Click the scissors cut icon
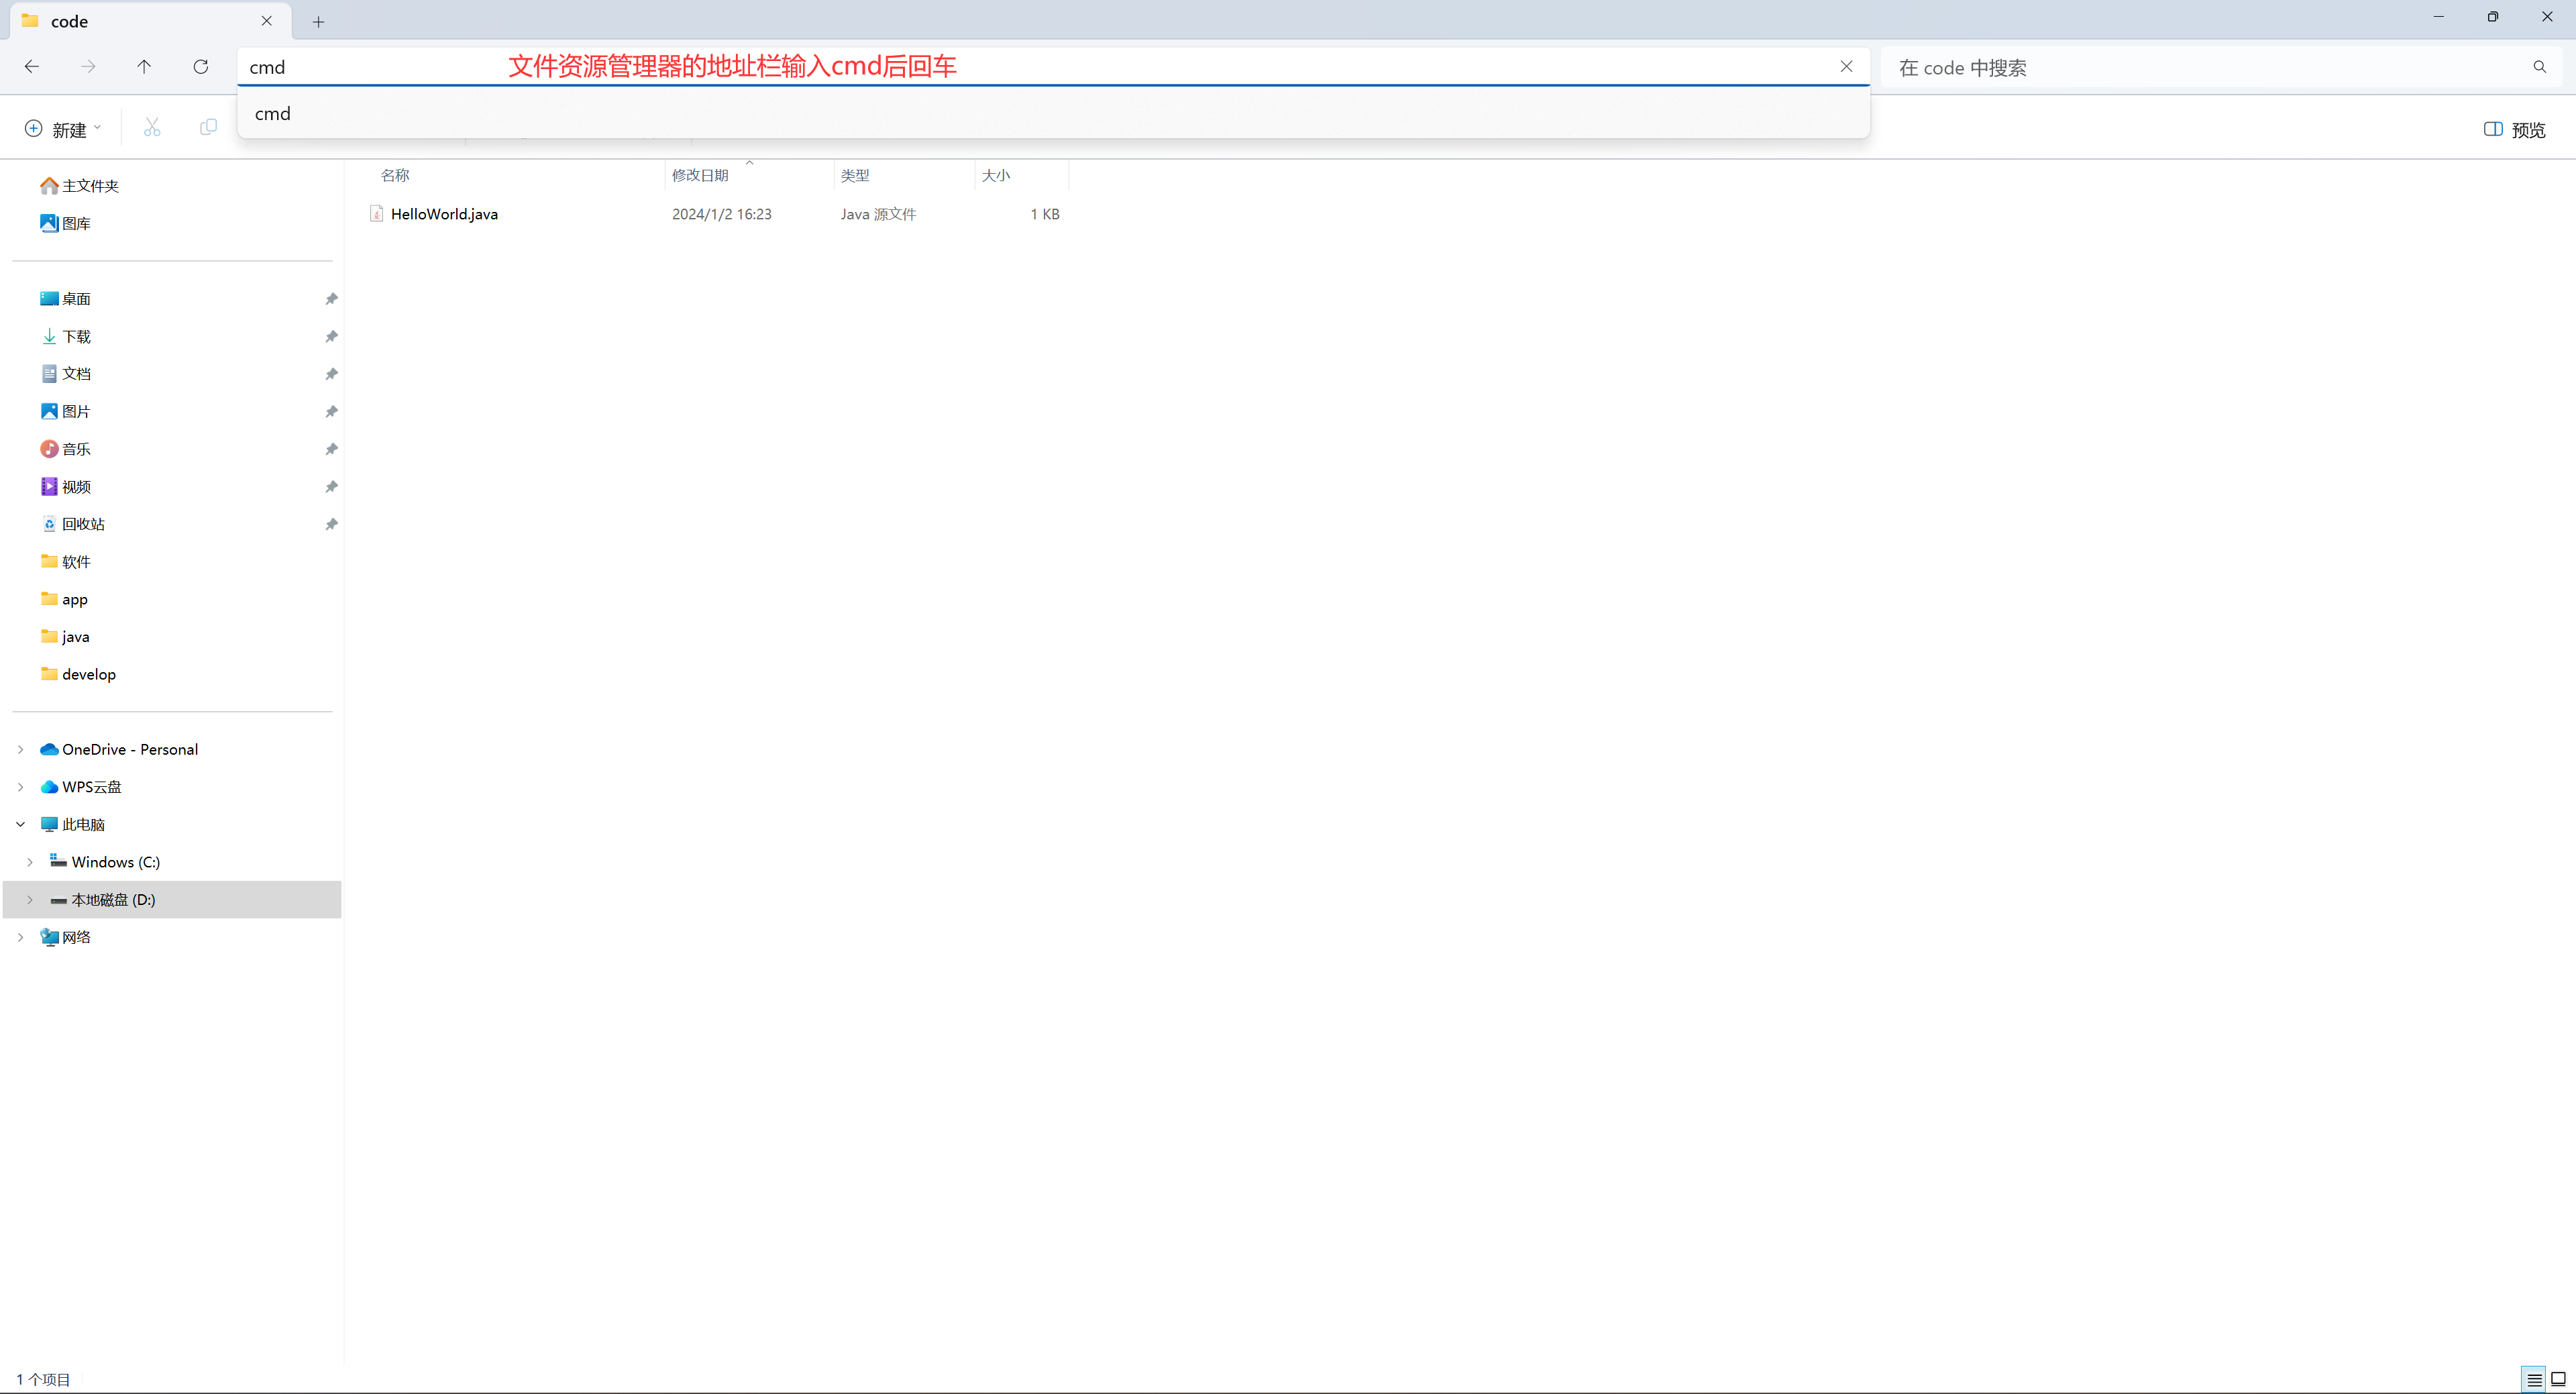 [152, 128]
